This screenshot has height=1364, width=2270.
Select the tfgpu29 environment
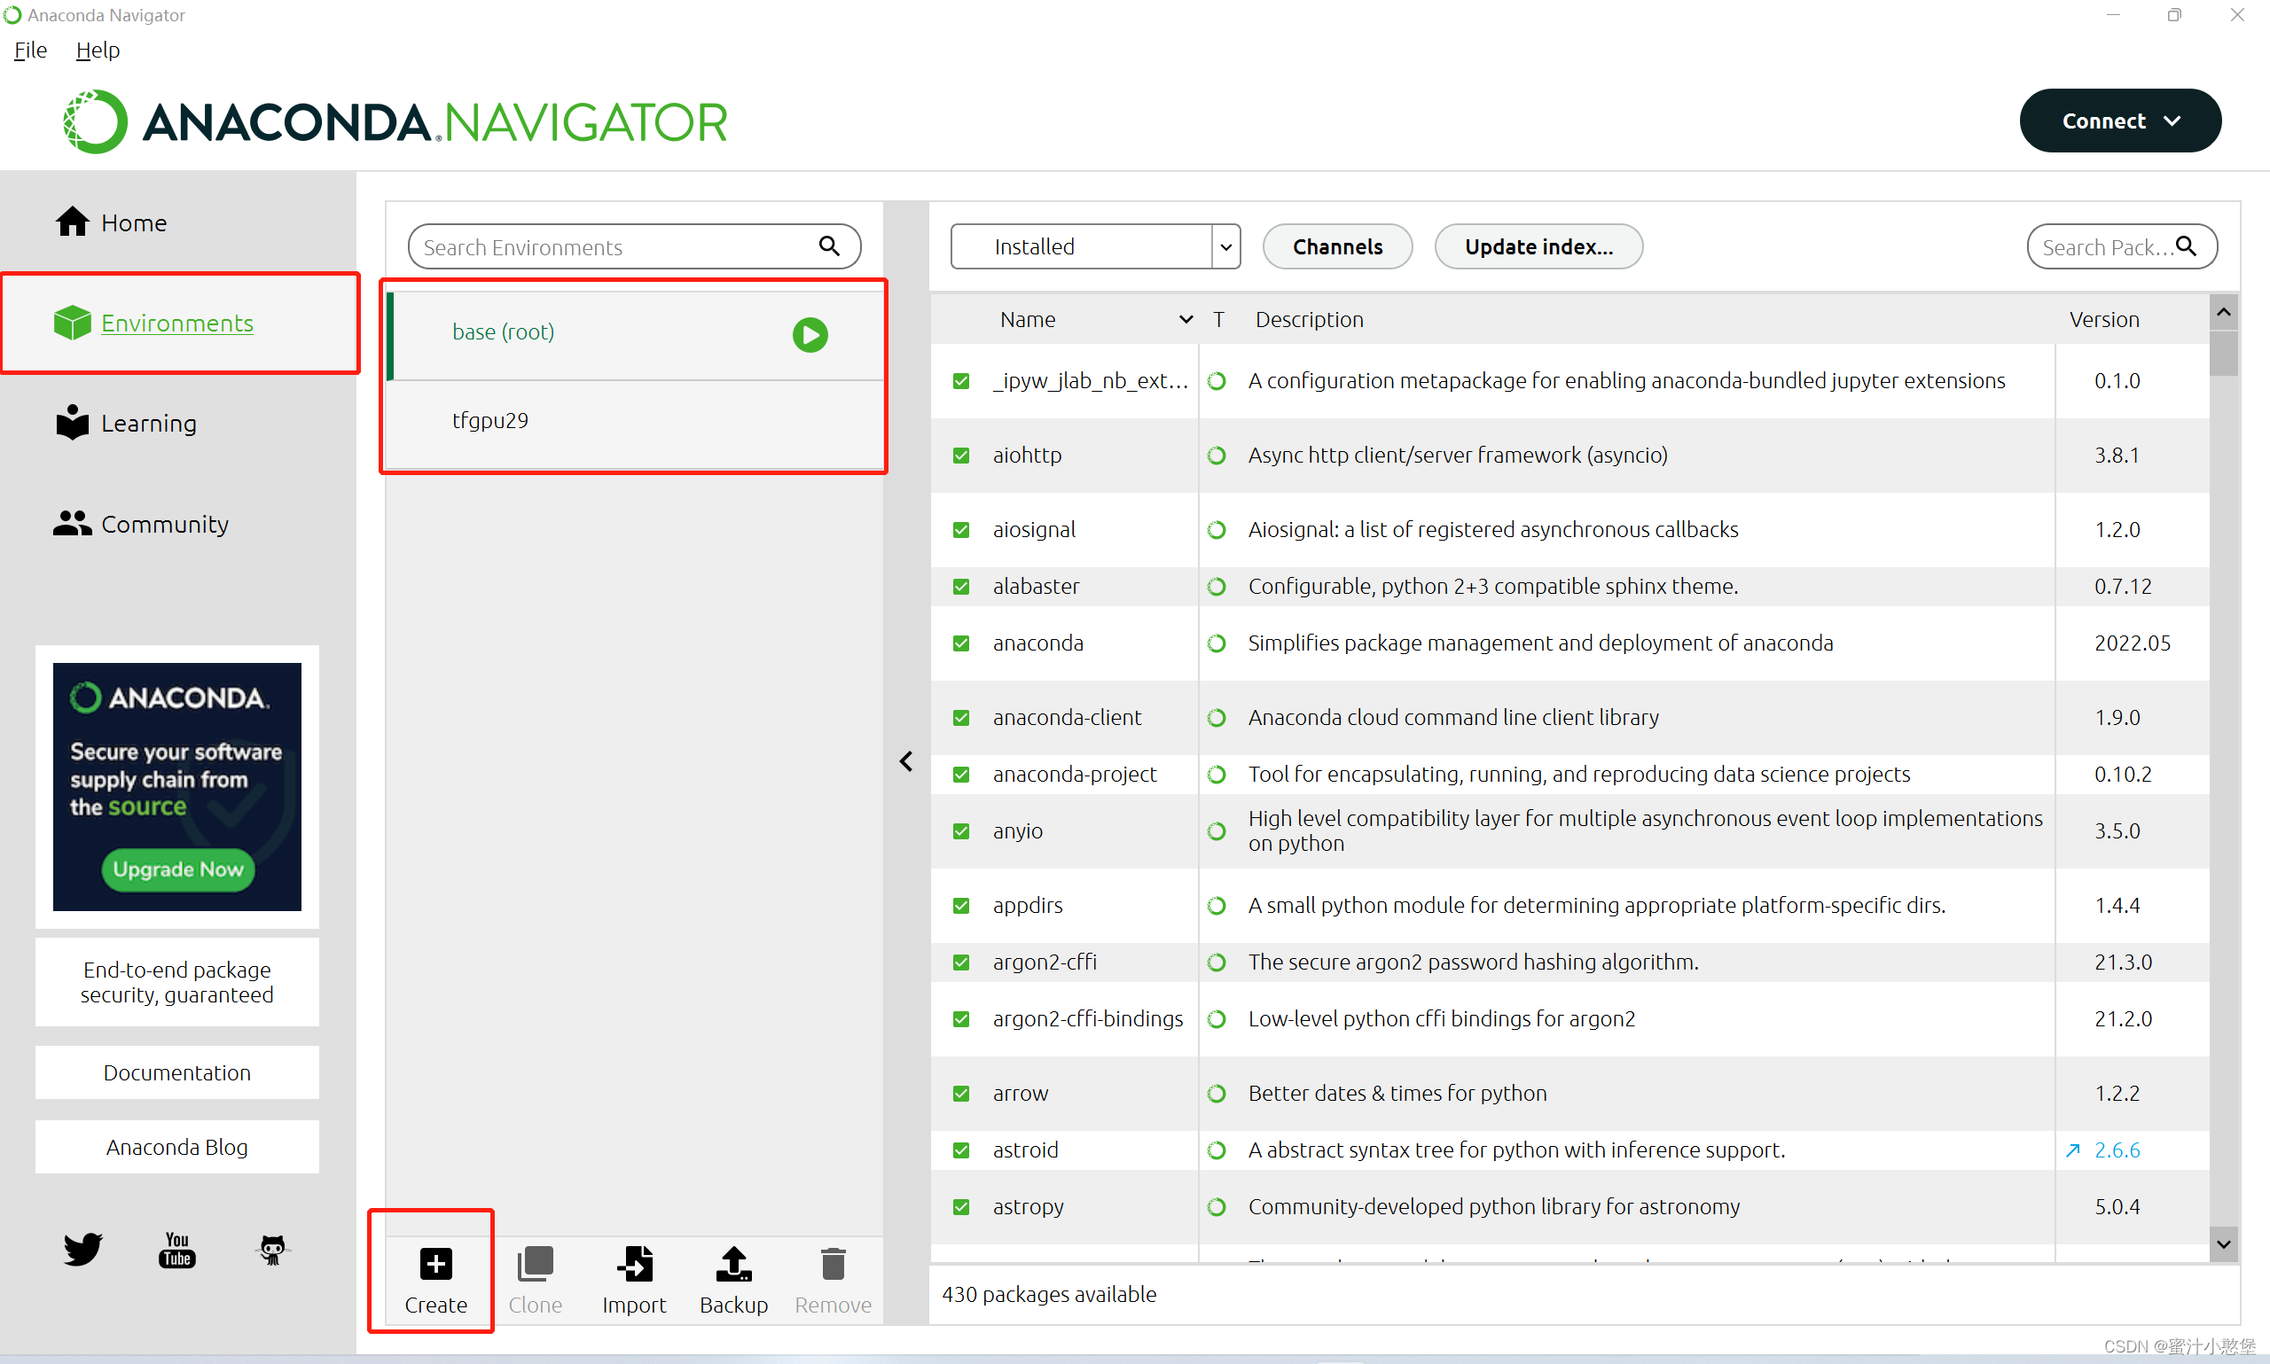pyautogui.click(x=634, y=422)
